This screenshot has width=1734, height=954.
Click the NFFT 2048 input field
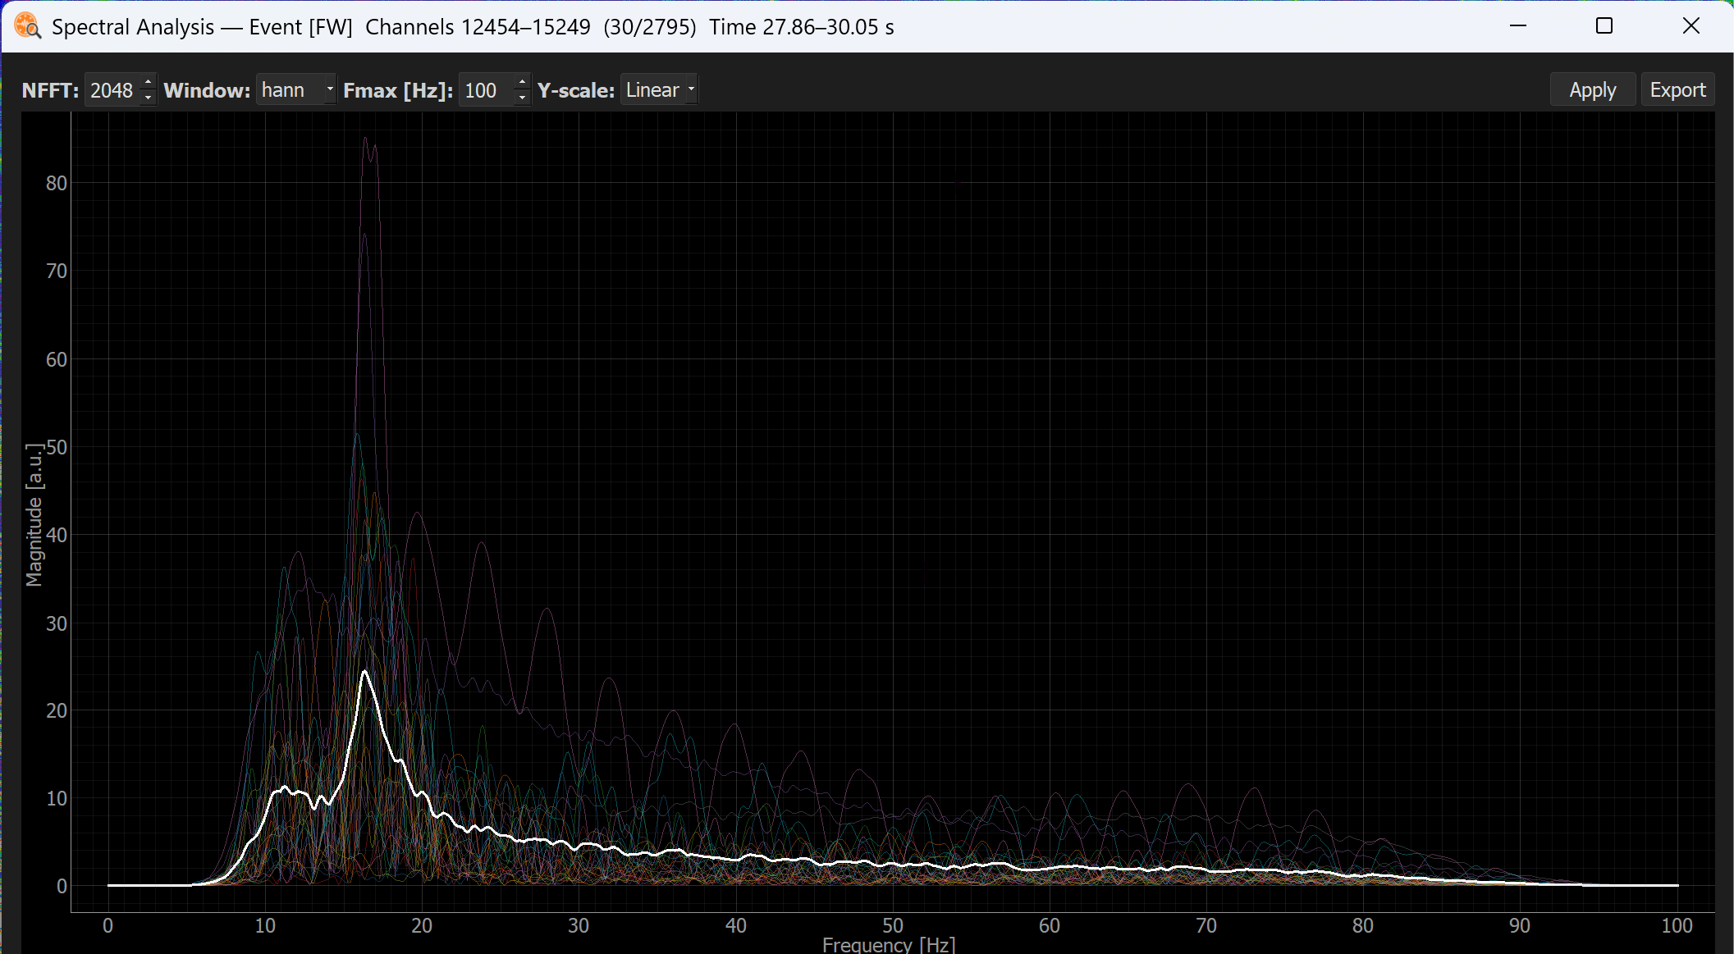[x=112, y=90]
